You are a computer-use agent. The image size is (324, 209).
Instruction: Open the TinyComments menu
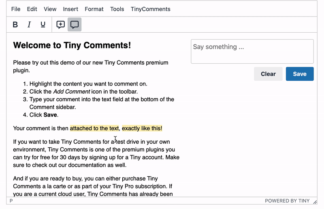150,9
